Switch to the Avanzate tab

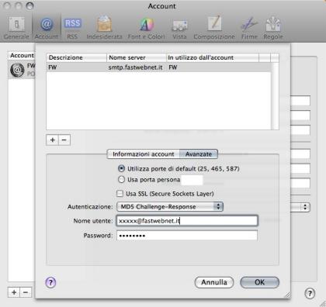click(x=199, y=154)
